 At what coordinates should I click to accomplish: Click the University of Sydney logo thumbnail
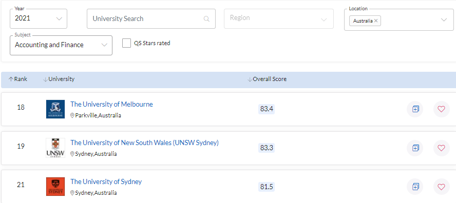pyautogui.click(x=55, y=187)
